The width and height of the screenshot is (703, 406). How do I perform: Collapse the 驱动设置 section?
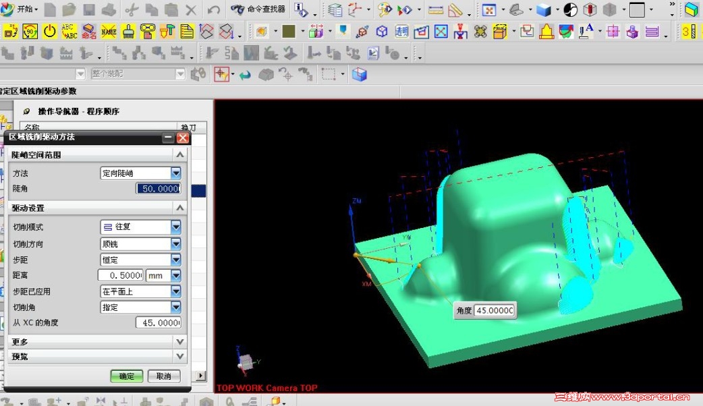pos(179,208)
